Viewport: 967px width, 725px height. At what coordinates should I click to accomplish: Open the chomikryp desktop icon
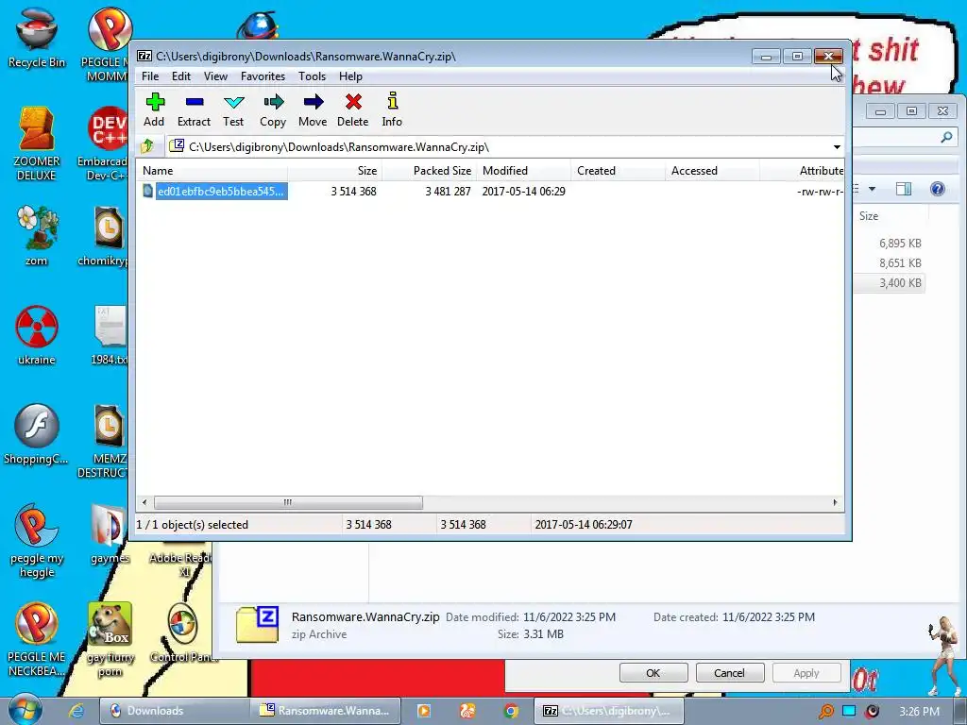[105, 236]
